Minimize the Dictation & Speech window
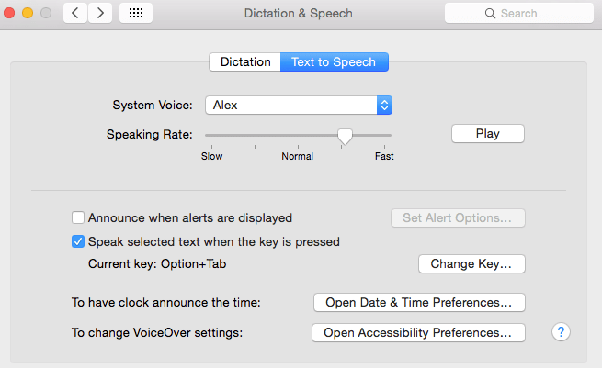Screen dimensions: 602x368 (x=28, y=14)
